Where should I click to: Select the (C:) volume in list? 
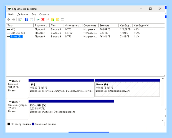pyautogui.click(x=13, y=29)
